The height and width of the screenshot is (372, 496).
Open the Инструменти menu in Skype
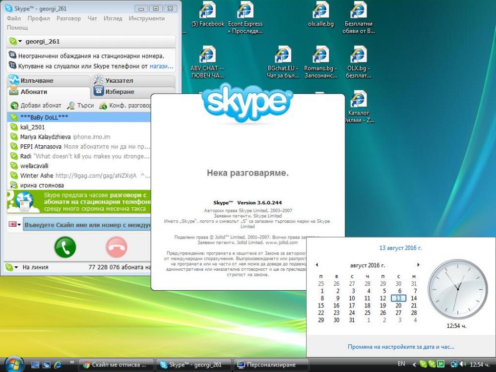pyautogui.click(x=146, y=18)
